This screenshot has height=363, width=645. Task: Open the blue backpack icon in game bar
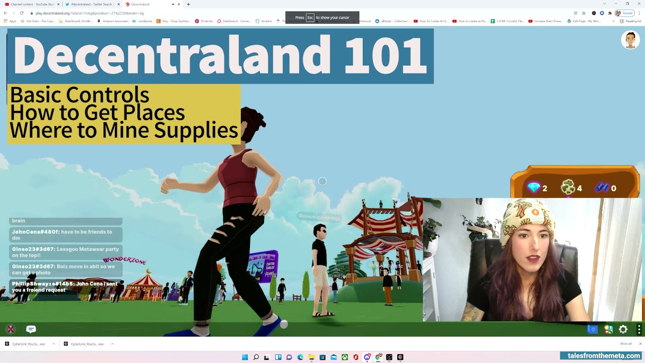593,329
